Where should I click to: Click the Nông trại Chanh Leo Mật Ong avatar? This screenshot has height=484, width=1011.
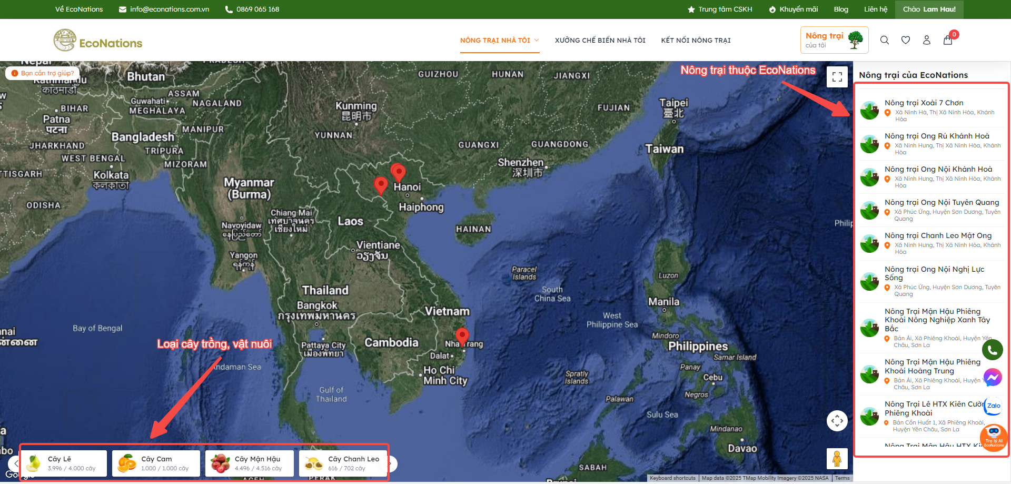click(x=869, y=243)
